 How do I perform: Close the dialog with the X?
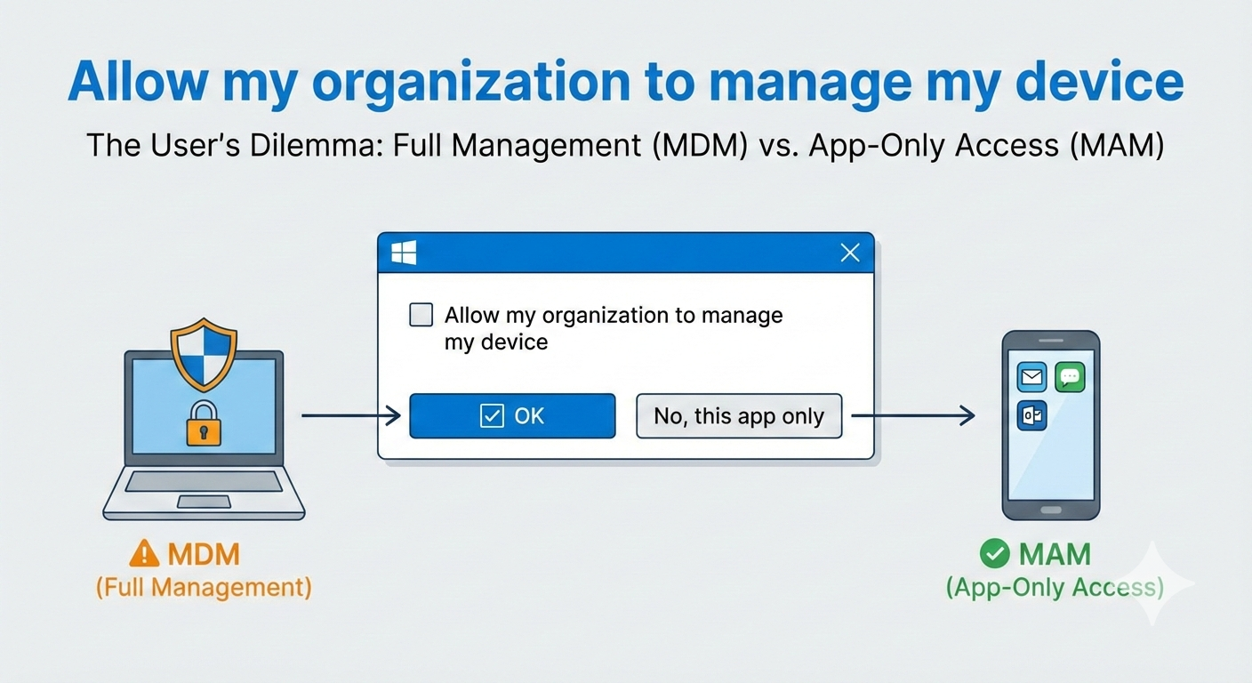849,252
